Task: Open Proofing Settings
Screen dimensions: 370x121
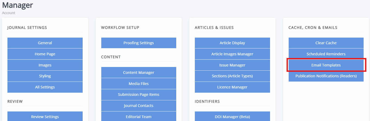Action: click(139, 43)
